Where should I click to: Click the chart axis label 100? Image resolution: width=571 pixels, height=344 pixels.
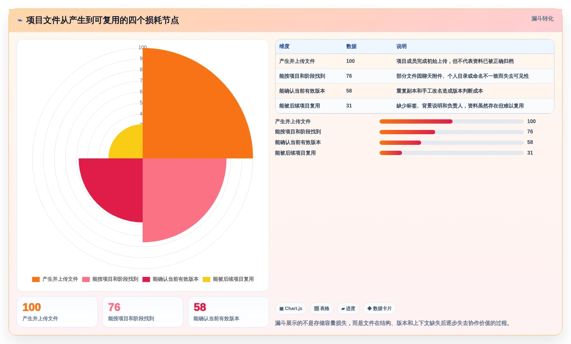coord(143,48)
